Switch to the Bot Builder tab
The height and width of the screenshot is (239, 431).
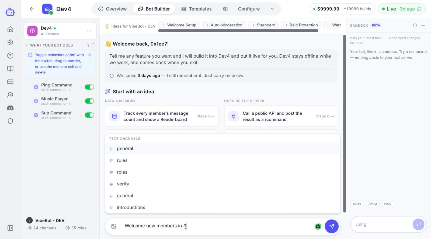tap(154, 9)
